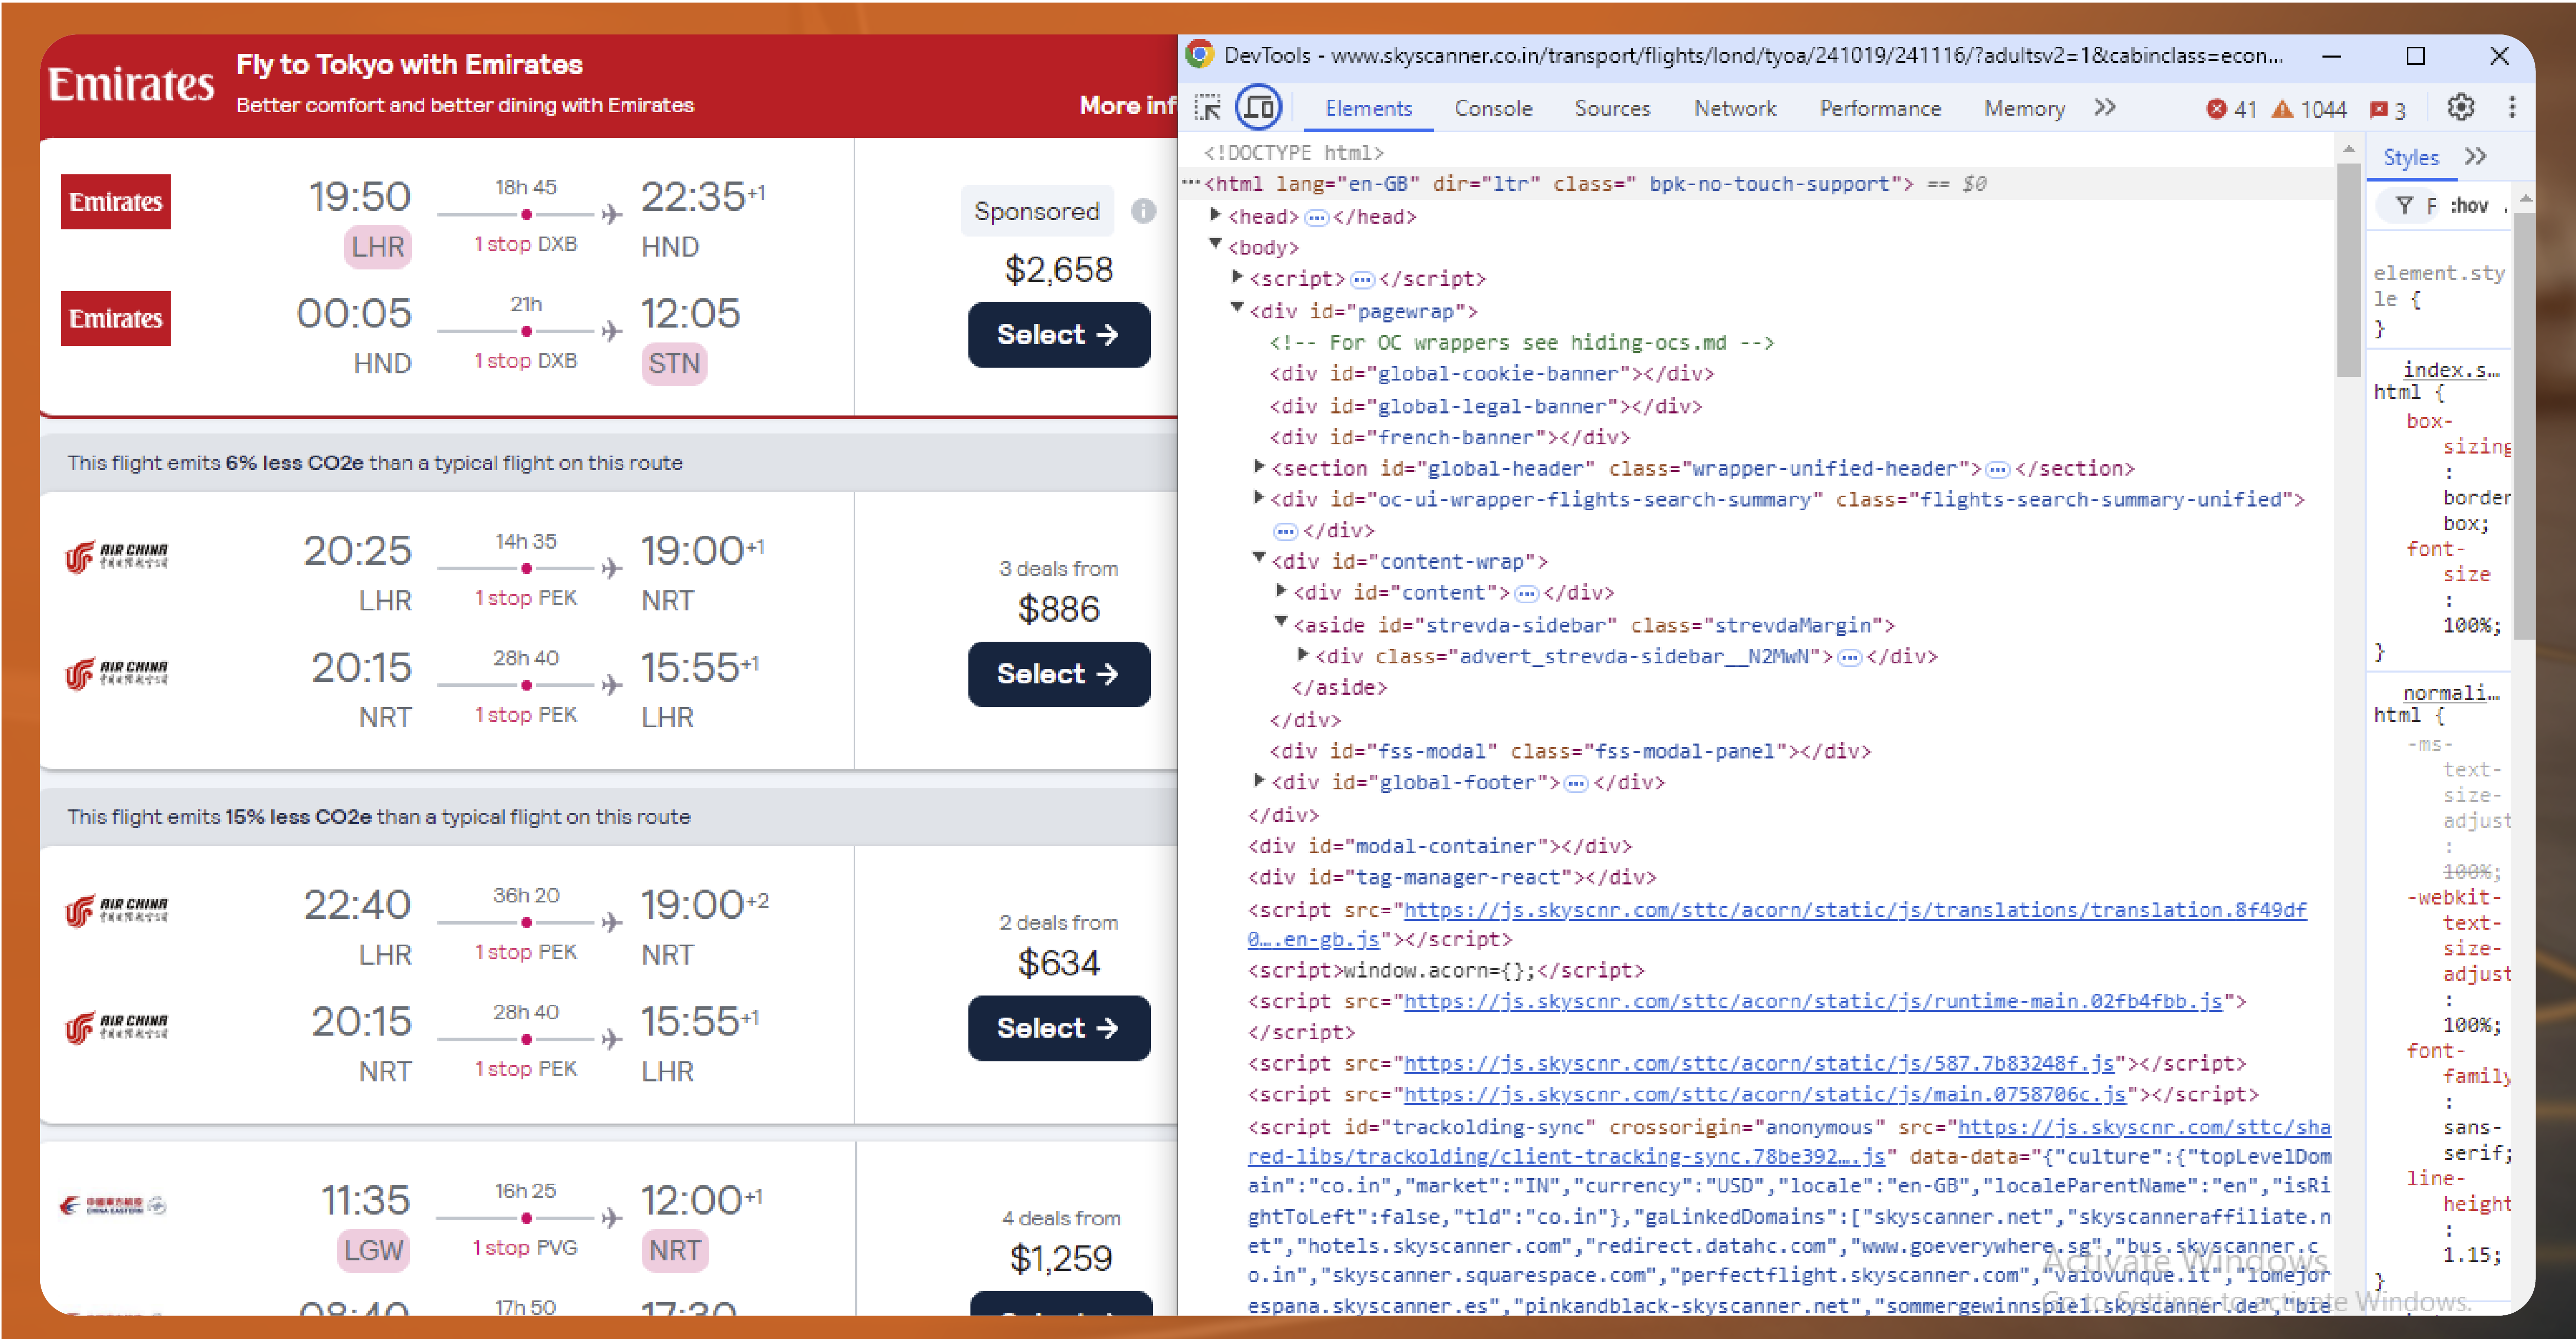
Task: Select the $2,658 Emirates flight
Action: pos(1059,335)
